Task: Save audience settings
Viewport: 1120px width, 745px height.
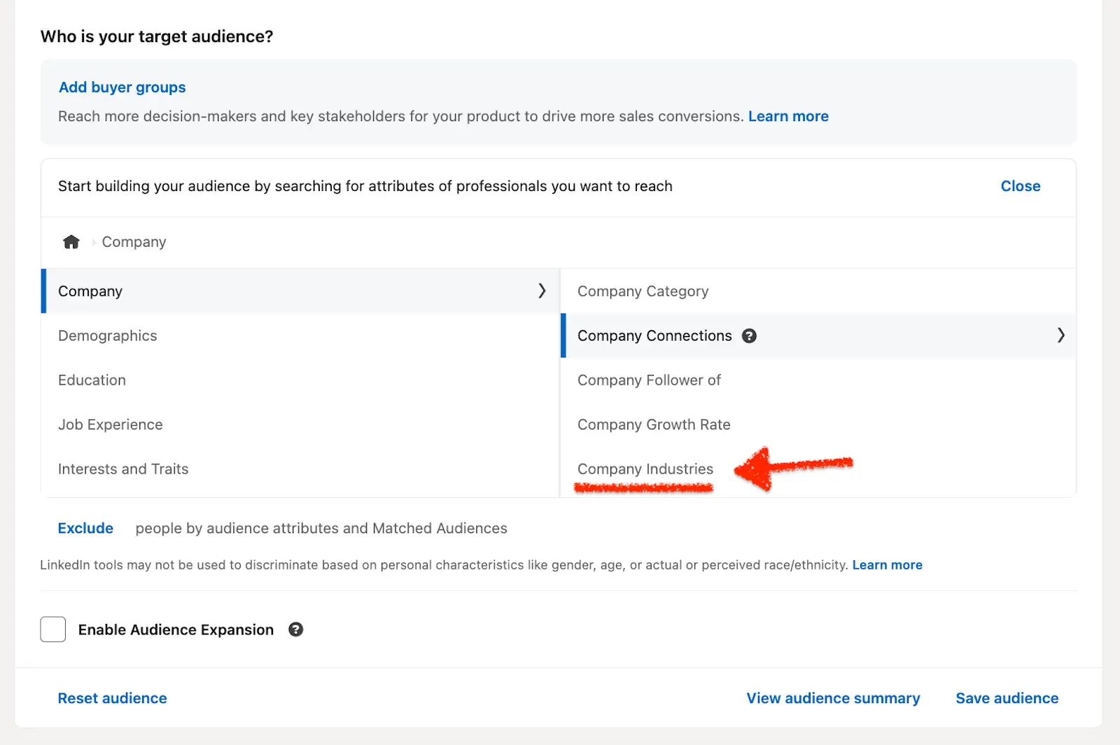Action: click(x=1007, y=698)
